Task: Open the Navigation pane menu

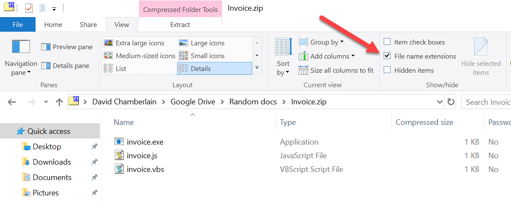Action: 21,57
